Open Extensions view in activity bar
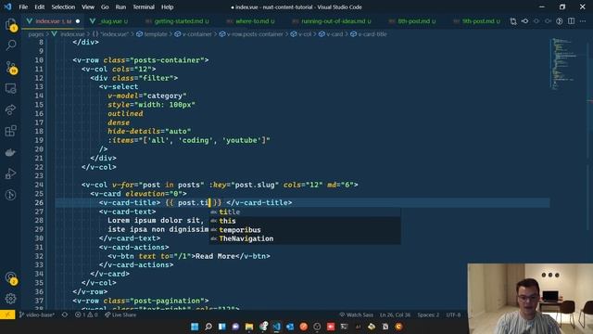Screen dimensions: 593x334 point(10,131)
